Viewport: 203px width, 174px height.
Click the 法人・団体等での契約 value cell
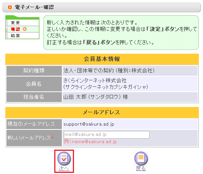[x=130, y=71]
